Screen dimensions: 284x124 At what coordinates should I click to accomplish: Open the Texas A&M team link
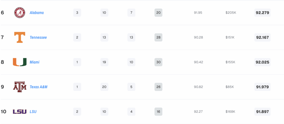coord(39,87)
